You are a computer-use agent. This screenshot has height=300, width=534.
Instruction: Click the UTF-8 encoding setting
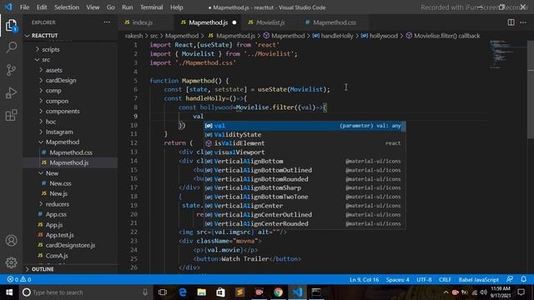pos(424,280)
